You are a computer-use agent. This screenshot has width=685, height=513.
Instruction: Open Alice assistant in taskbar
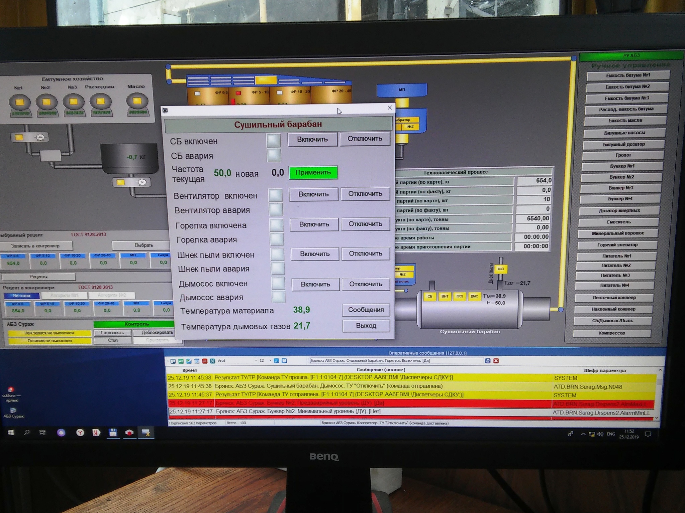click(61, 433)
